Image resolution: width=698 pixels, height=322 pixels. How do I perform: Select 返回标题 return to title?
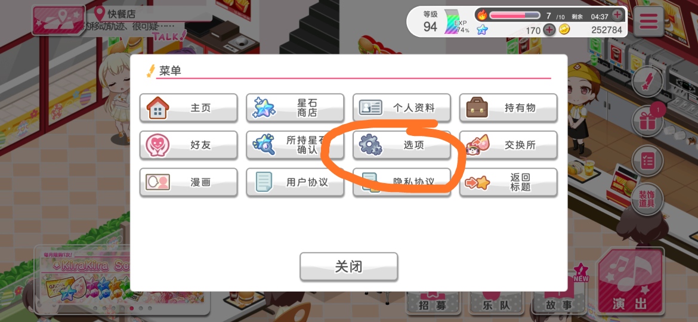pyautogui.click(x=508, y=182)
